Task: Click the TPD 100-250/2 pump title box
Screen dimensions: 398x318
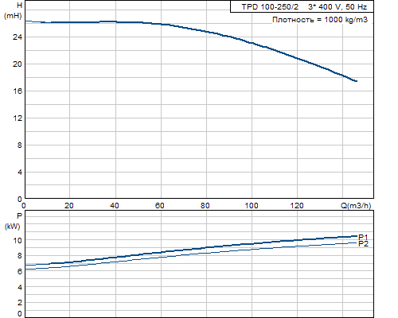Action: tap(302, 7)
